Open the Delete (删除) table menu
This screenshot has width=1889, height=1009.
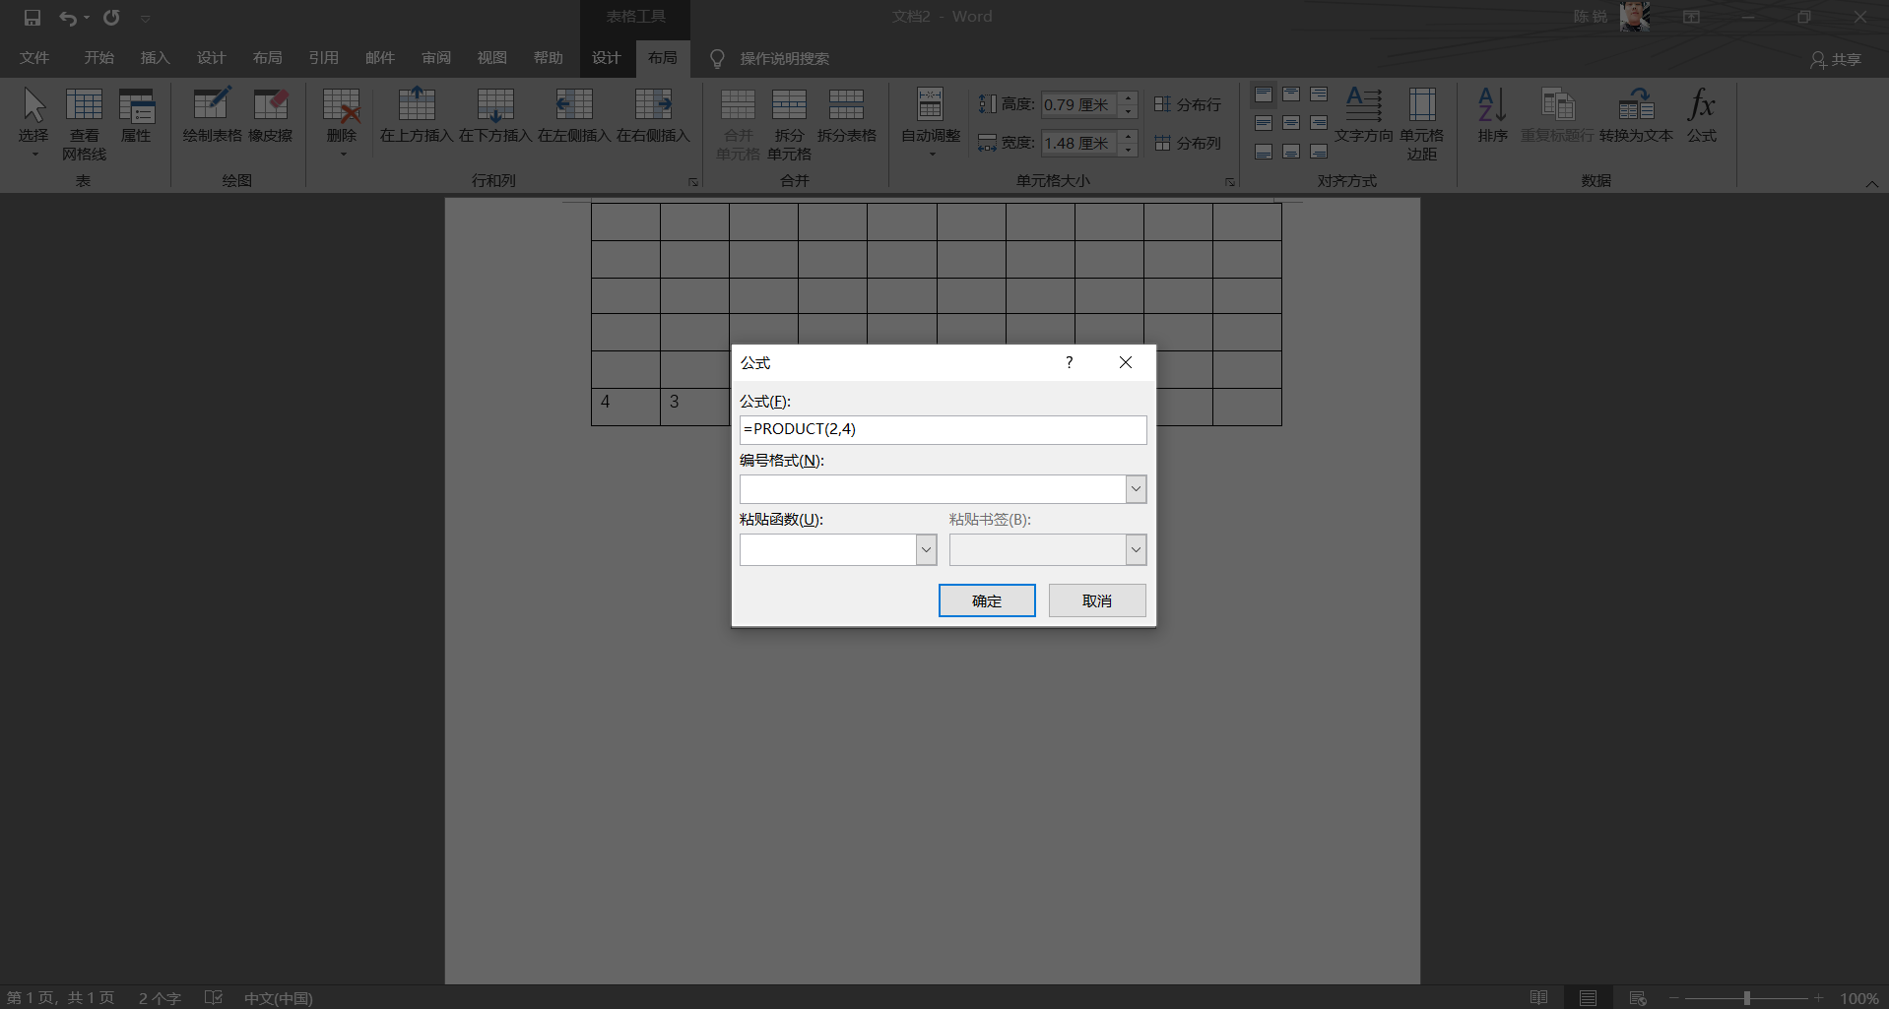point(342,123)
